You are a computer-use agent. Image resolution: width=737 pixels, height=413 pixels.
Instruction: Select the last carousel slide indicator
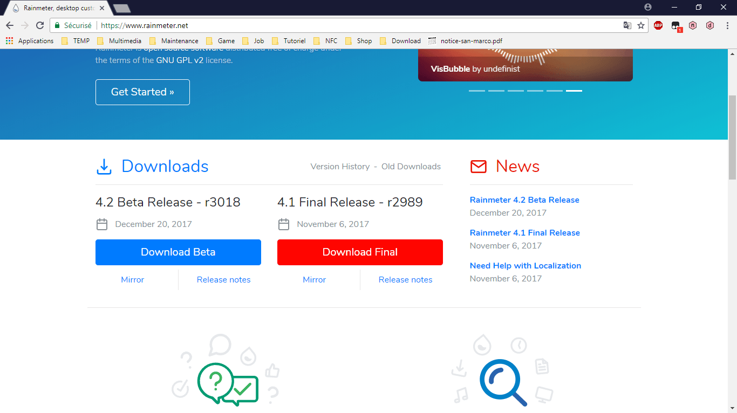(574, 91)
